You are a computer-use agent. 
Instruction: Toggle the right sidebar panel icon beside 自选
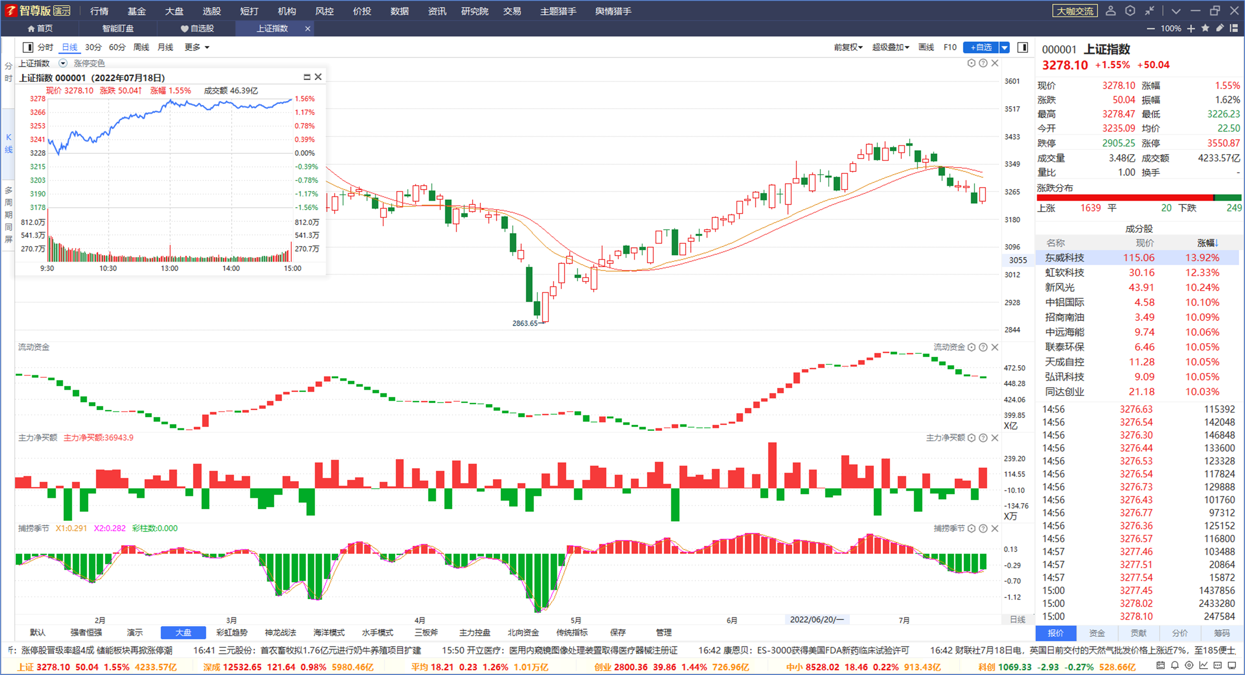1023,47
